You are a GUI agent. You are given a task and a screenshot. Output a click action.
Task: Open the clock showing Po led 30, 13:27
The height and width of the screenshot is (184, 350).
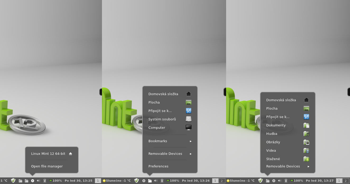320,181
